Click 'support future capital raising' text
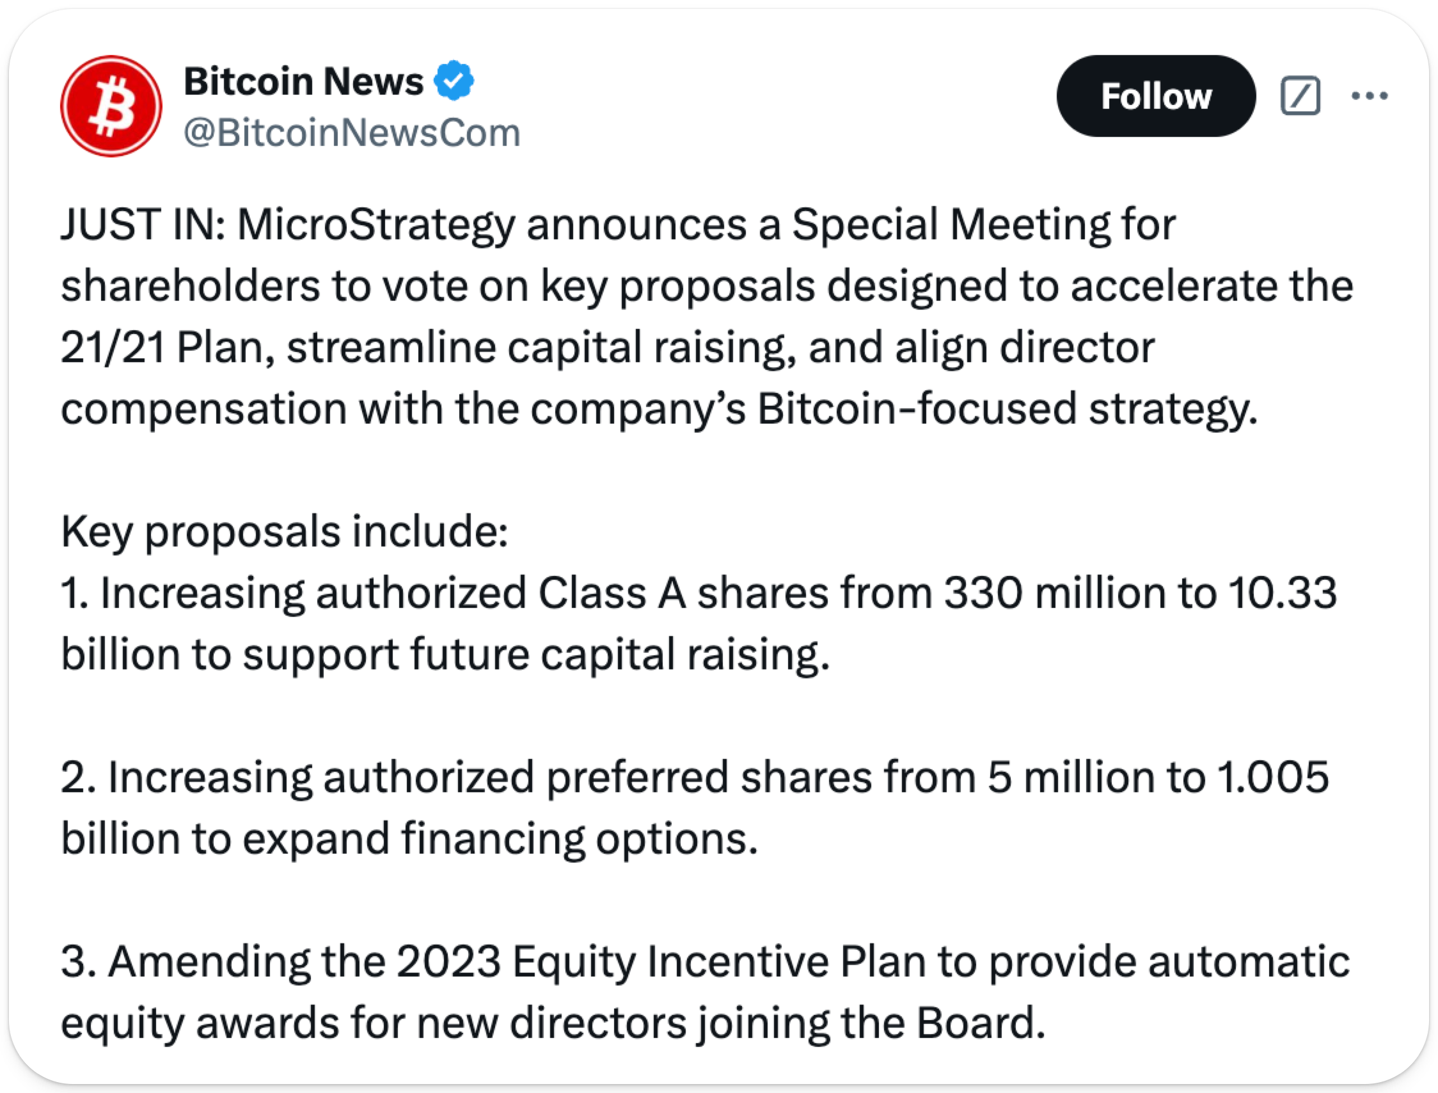1438x1093 pixels. click(535, 654)
